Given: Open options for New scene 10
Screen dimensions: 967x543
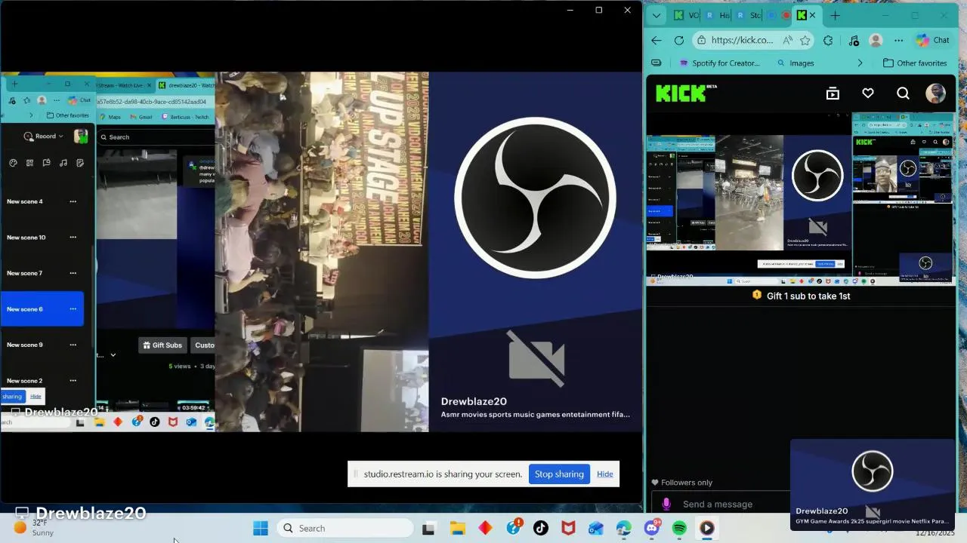Looking at the screenshot, I should pyautogui.click(x=73, y=238).
